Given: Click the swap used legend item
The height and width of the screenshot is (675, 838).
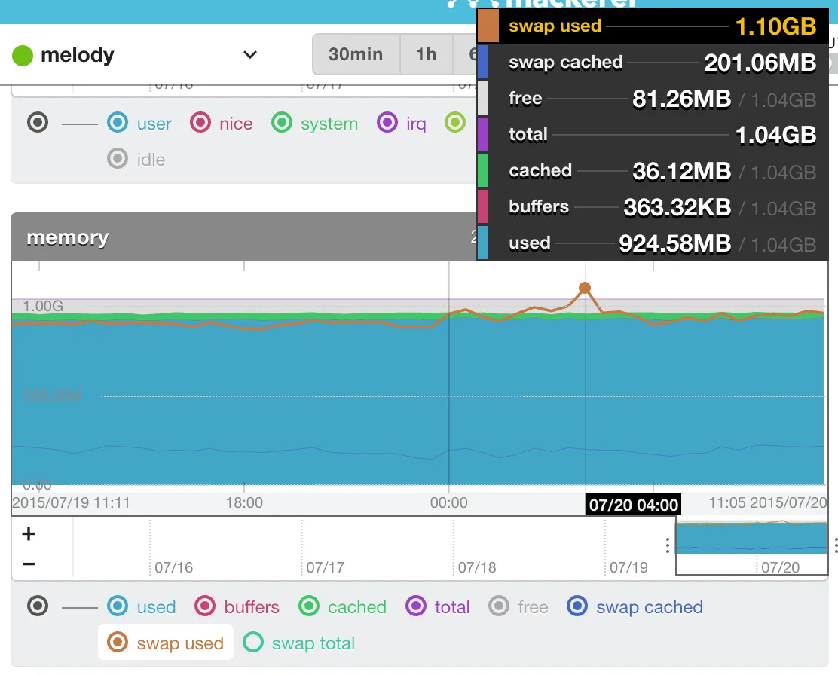Looking at the screenshot, I should click(x=166, y=643).
